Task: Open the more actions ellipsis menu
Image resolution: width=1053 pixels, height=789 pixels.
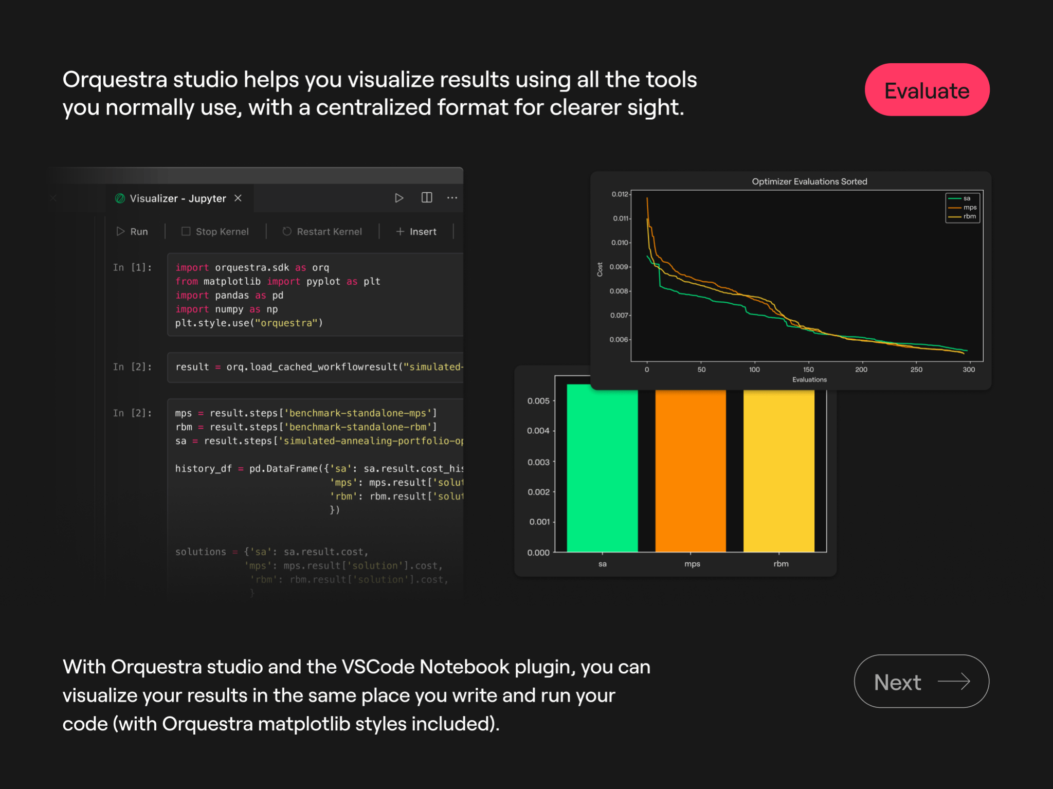Action: (x=452, y=198)
